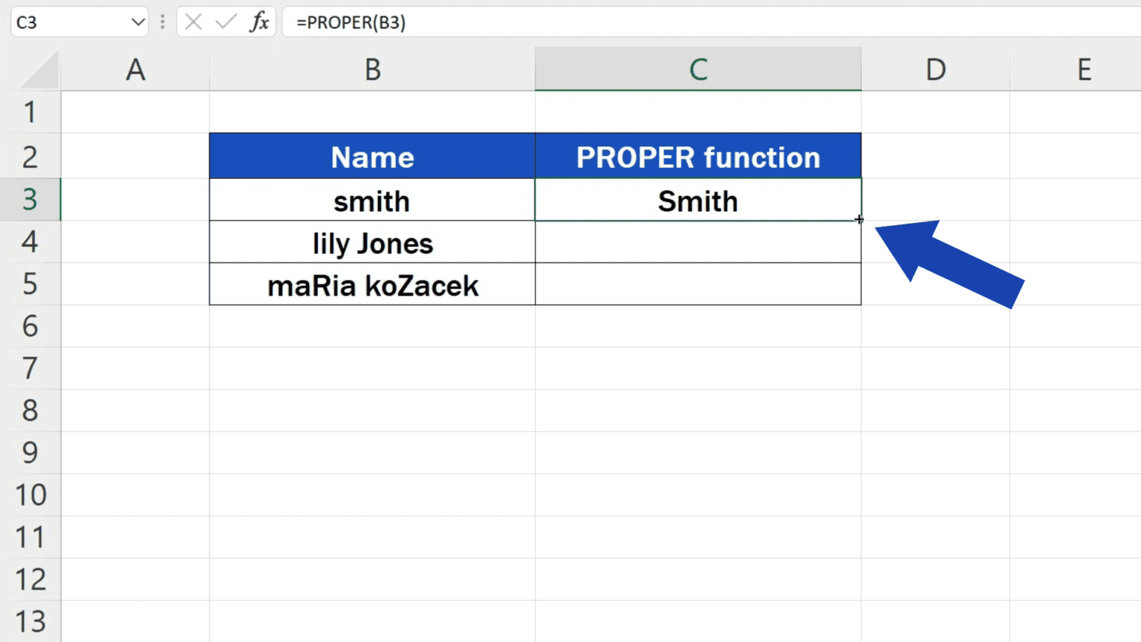
Task: Click the Insert Function (fx) icon
Action: point(258,22)
